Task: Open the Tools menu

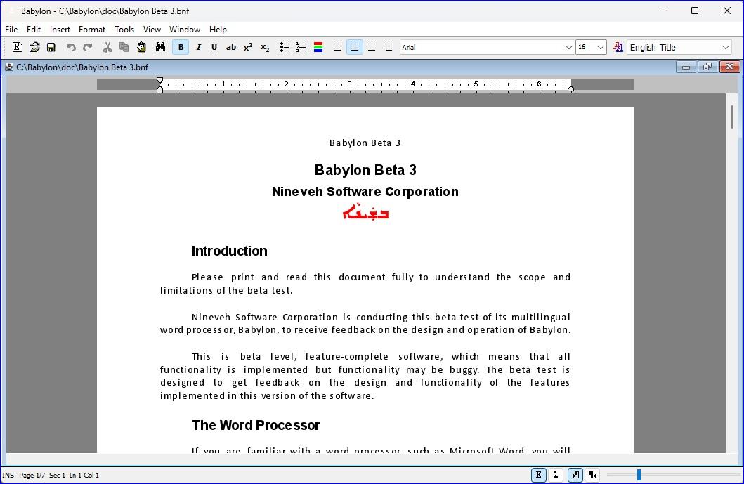Action: click(x=124, y=30)
